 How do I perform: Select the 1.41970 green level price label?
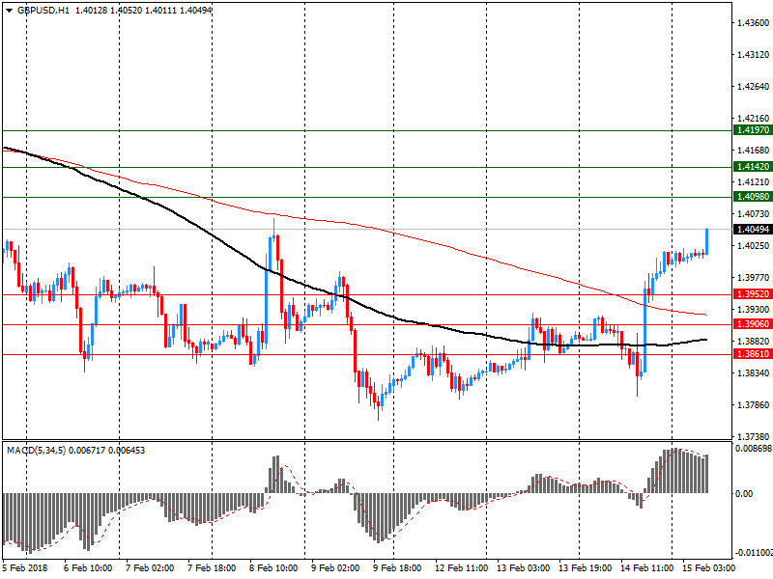click(x=753, y=130)
